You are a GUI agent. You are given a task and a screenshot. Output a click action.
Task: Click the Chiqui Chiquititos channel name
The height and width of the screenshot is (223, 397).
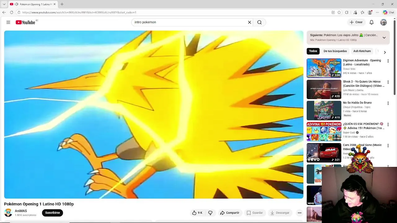point(357,107)
